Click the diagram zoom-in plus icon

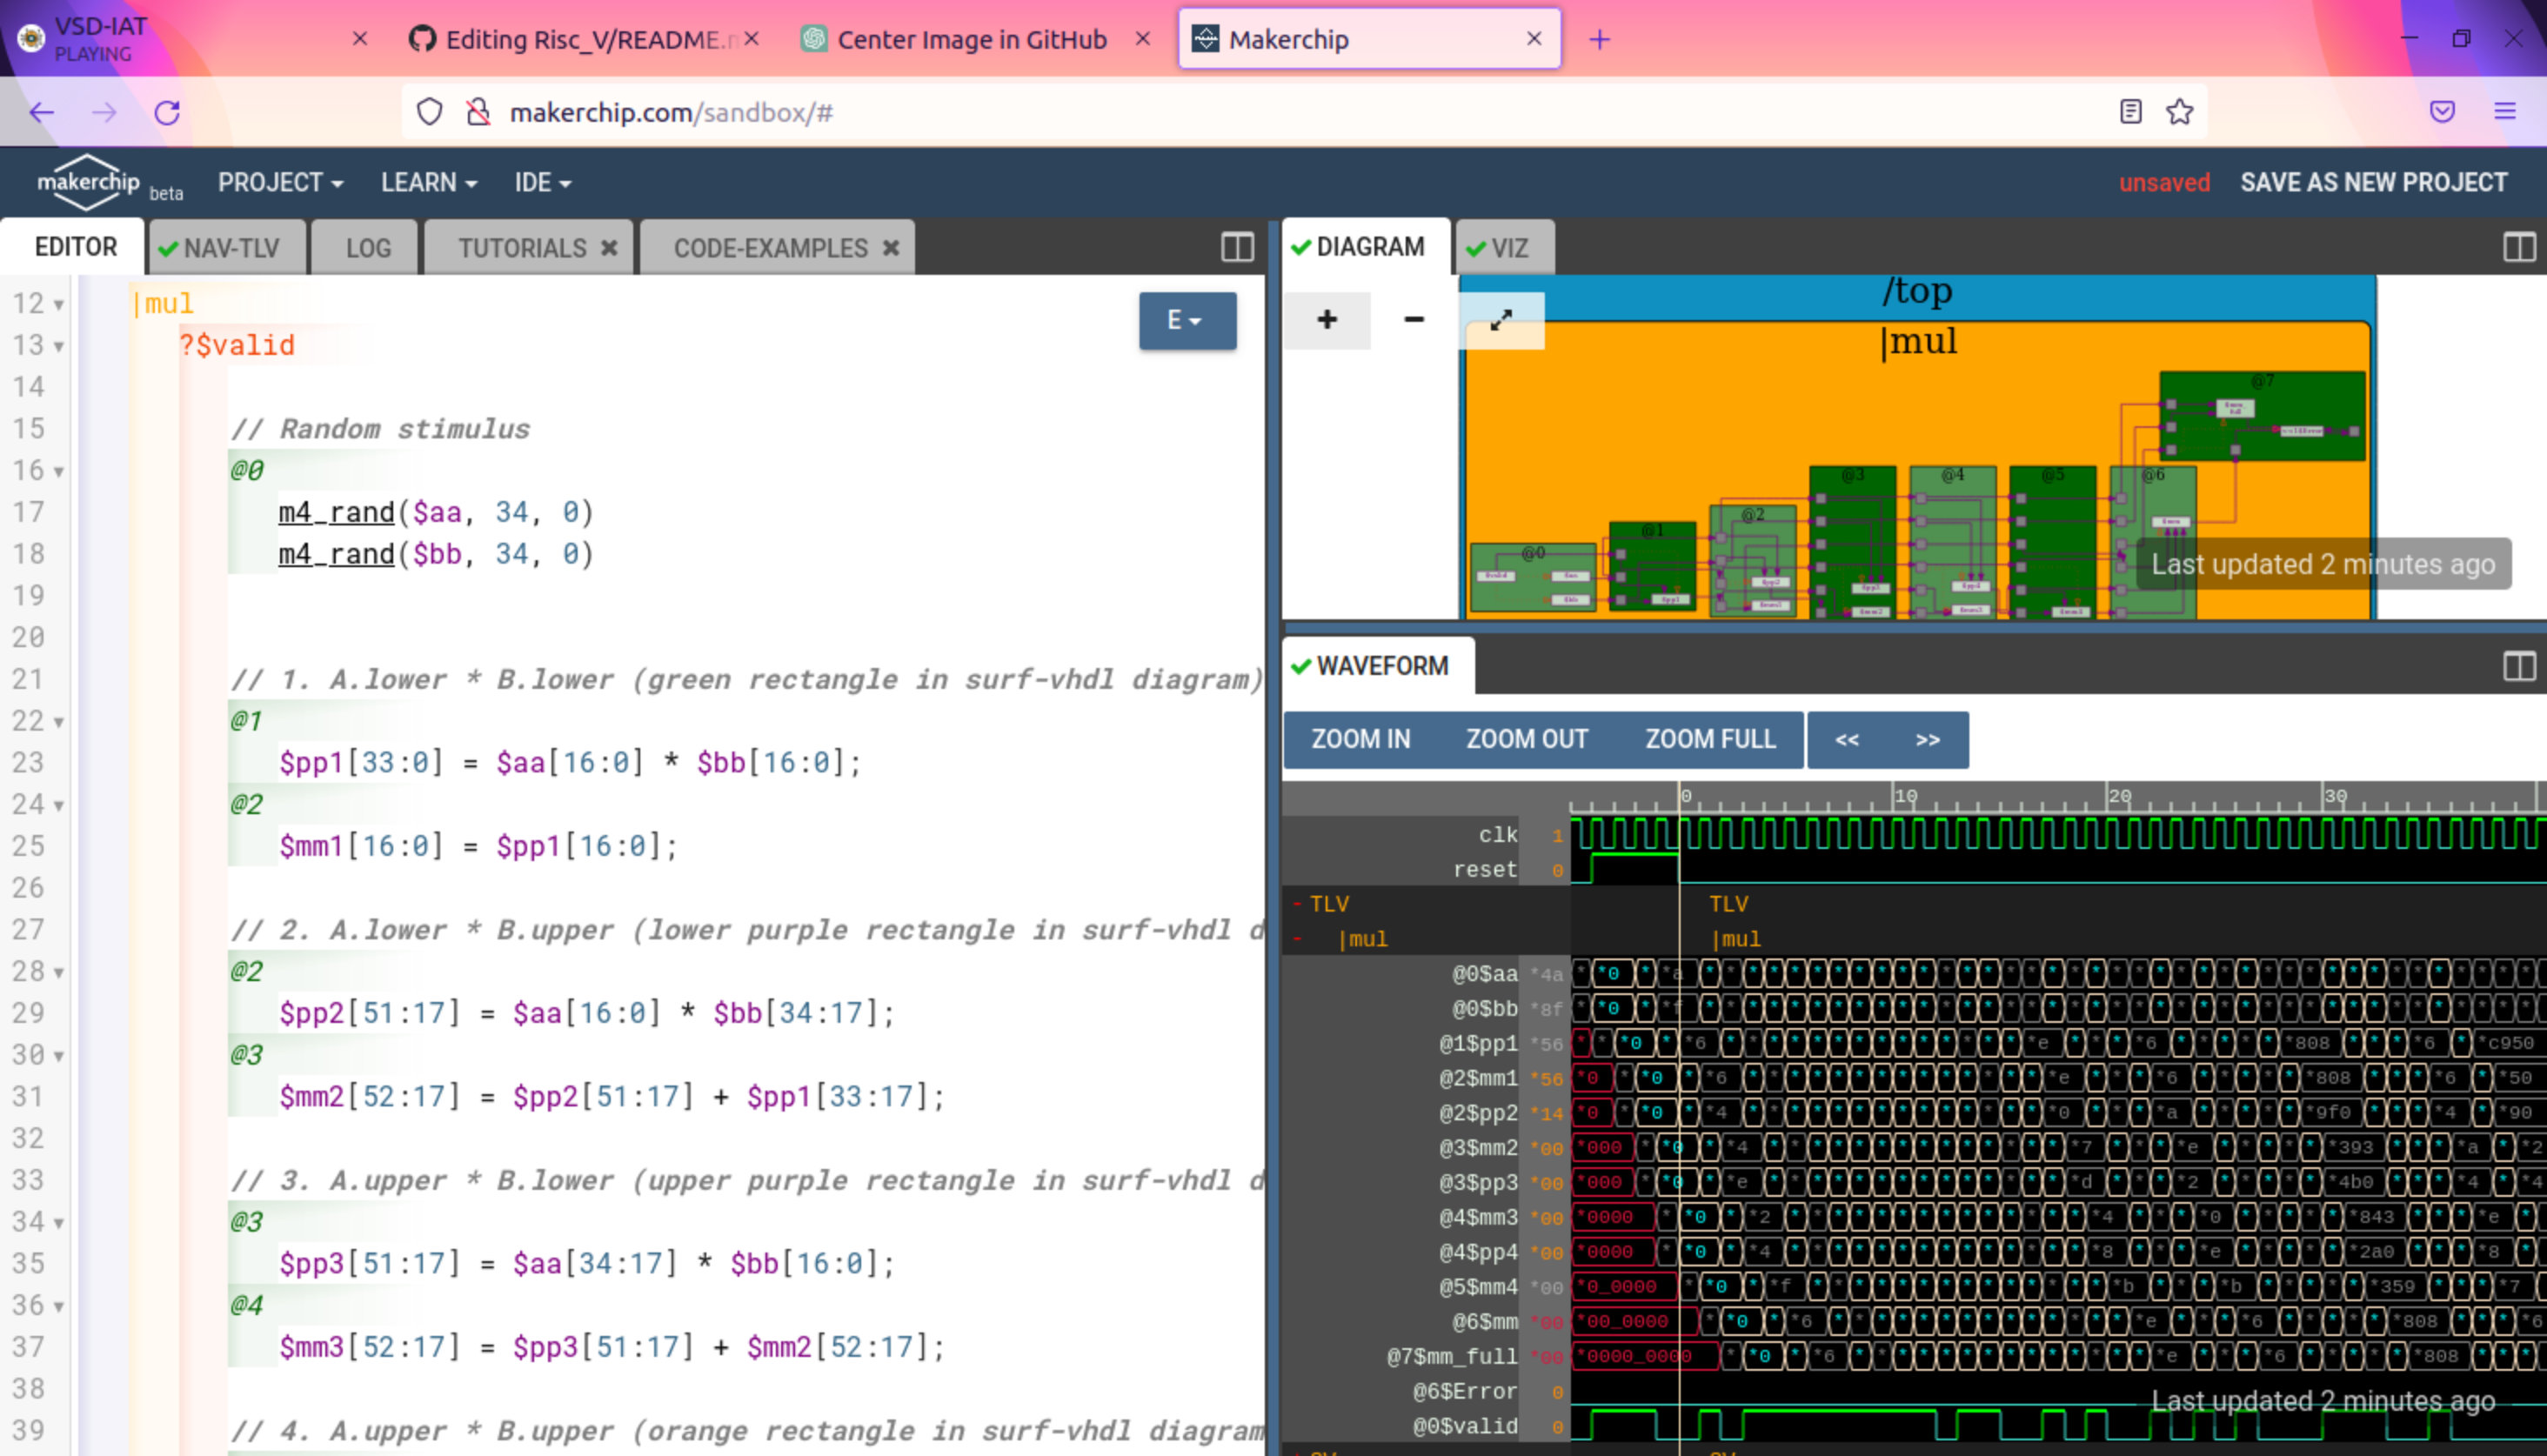point(1326,320)
